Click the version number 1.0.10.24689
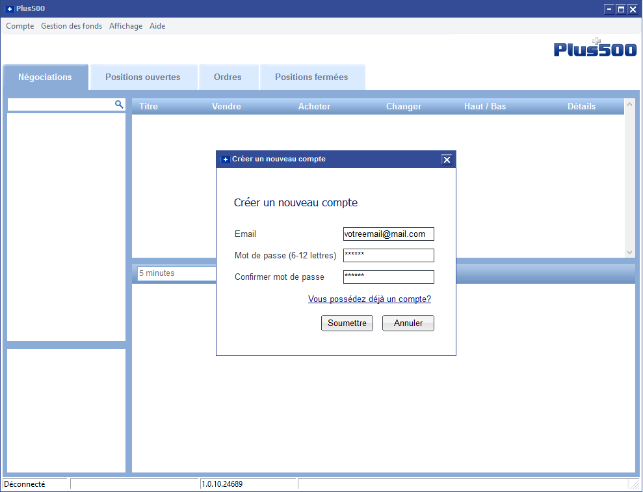Image resolution: width=643 pixels, height=492 pixels. click(x=222, y=484)
